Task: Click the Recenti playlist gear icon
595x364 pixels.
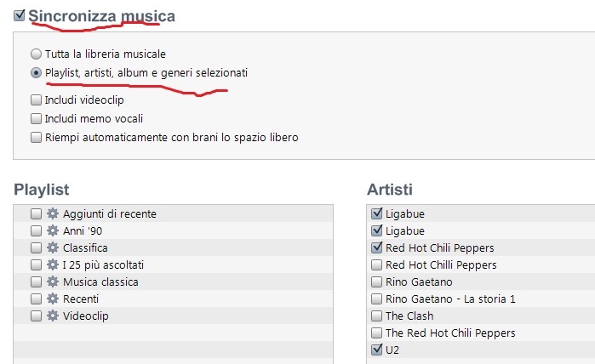Action: coord(53,299)
